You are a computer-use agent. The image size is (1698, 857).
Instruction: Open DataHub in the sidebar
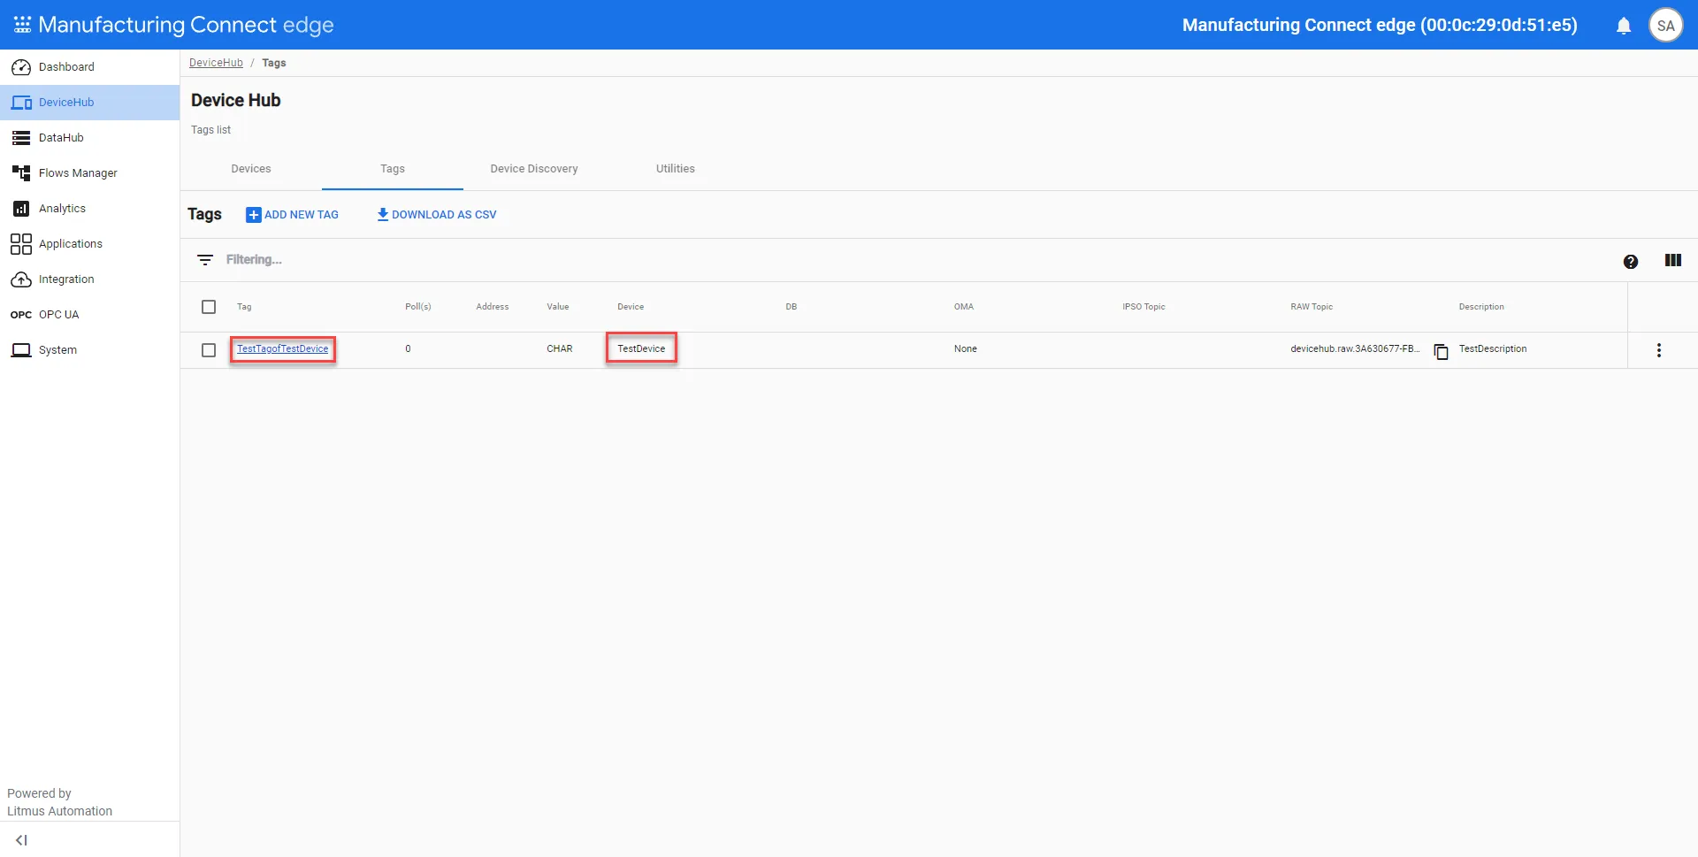[x=89, y=138]
